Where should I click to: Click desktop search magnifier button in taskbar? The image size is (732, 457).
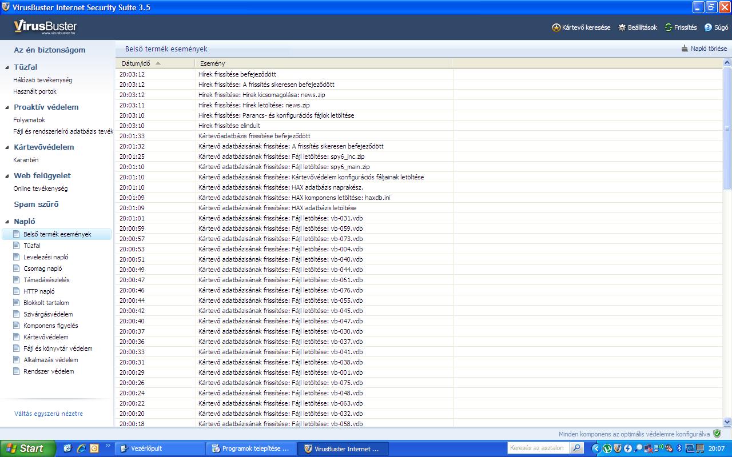(x=577, y=448)
